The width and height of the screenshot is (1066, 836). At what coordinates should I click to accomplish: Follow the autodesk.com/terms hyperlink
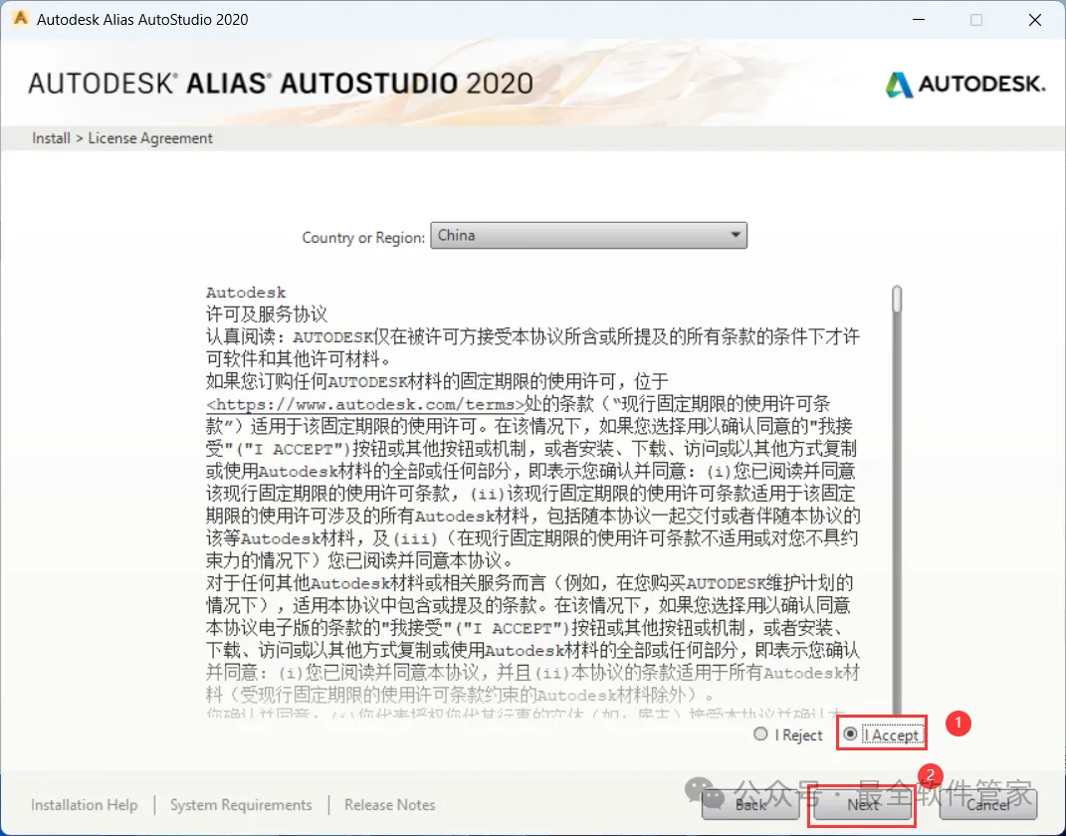tap(365, 404)
